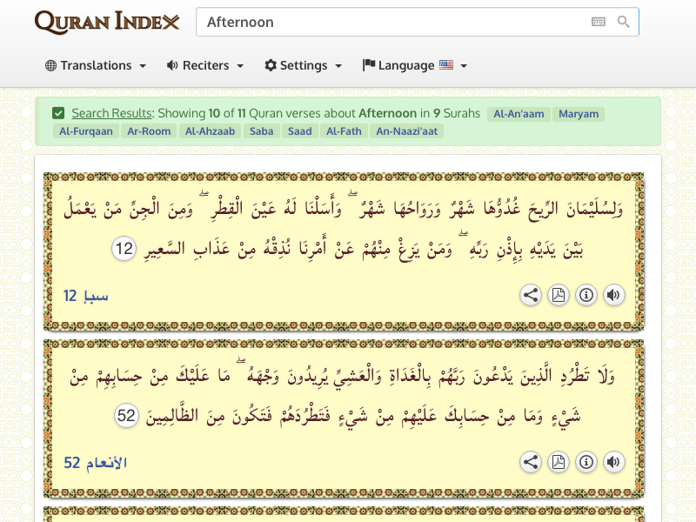Click verse number 12 circle
The width and height of the screenshot is (696, 522).
click(124, 249)
